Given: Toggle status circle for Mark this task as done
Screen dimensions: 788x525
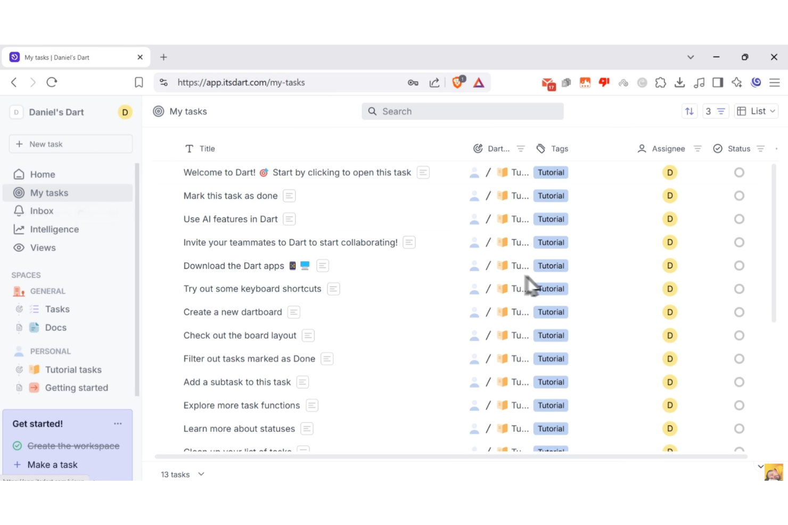Looking at the screenshot, I should [739, 196].
